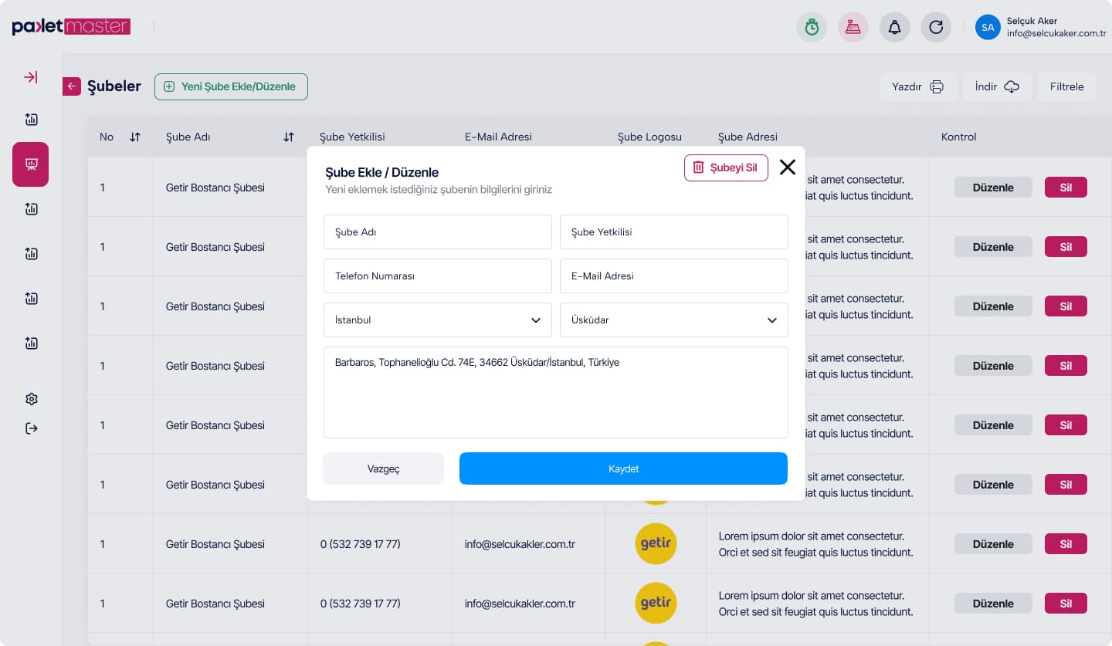The height and width of the screenshot is (646, 1112).
Task: Open the İstanbul city dropdown
Action: [x=438, y=320]
